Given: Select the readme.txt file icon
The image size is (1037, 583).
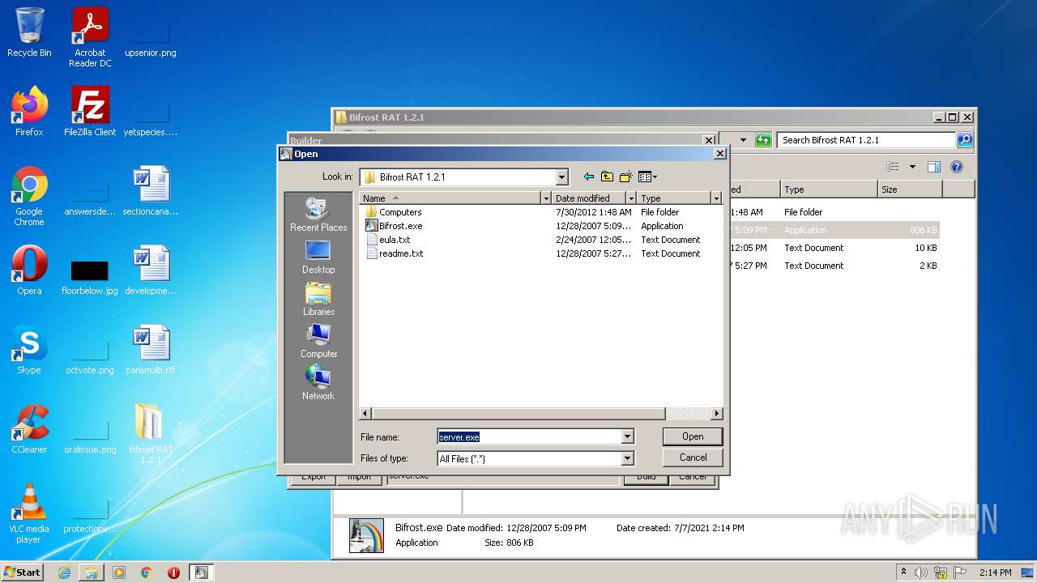Looking at the screenshot, I should [371, 253].
